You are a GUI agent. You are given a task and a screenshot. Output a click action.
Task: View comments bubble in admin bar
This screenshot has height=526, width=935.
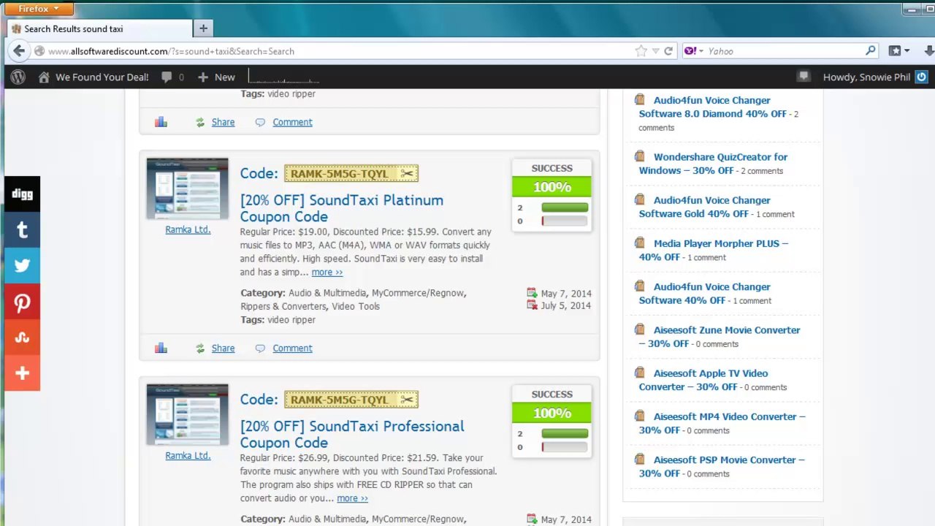[172, 77]
